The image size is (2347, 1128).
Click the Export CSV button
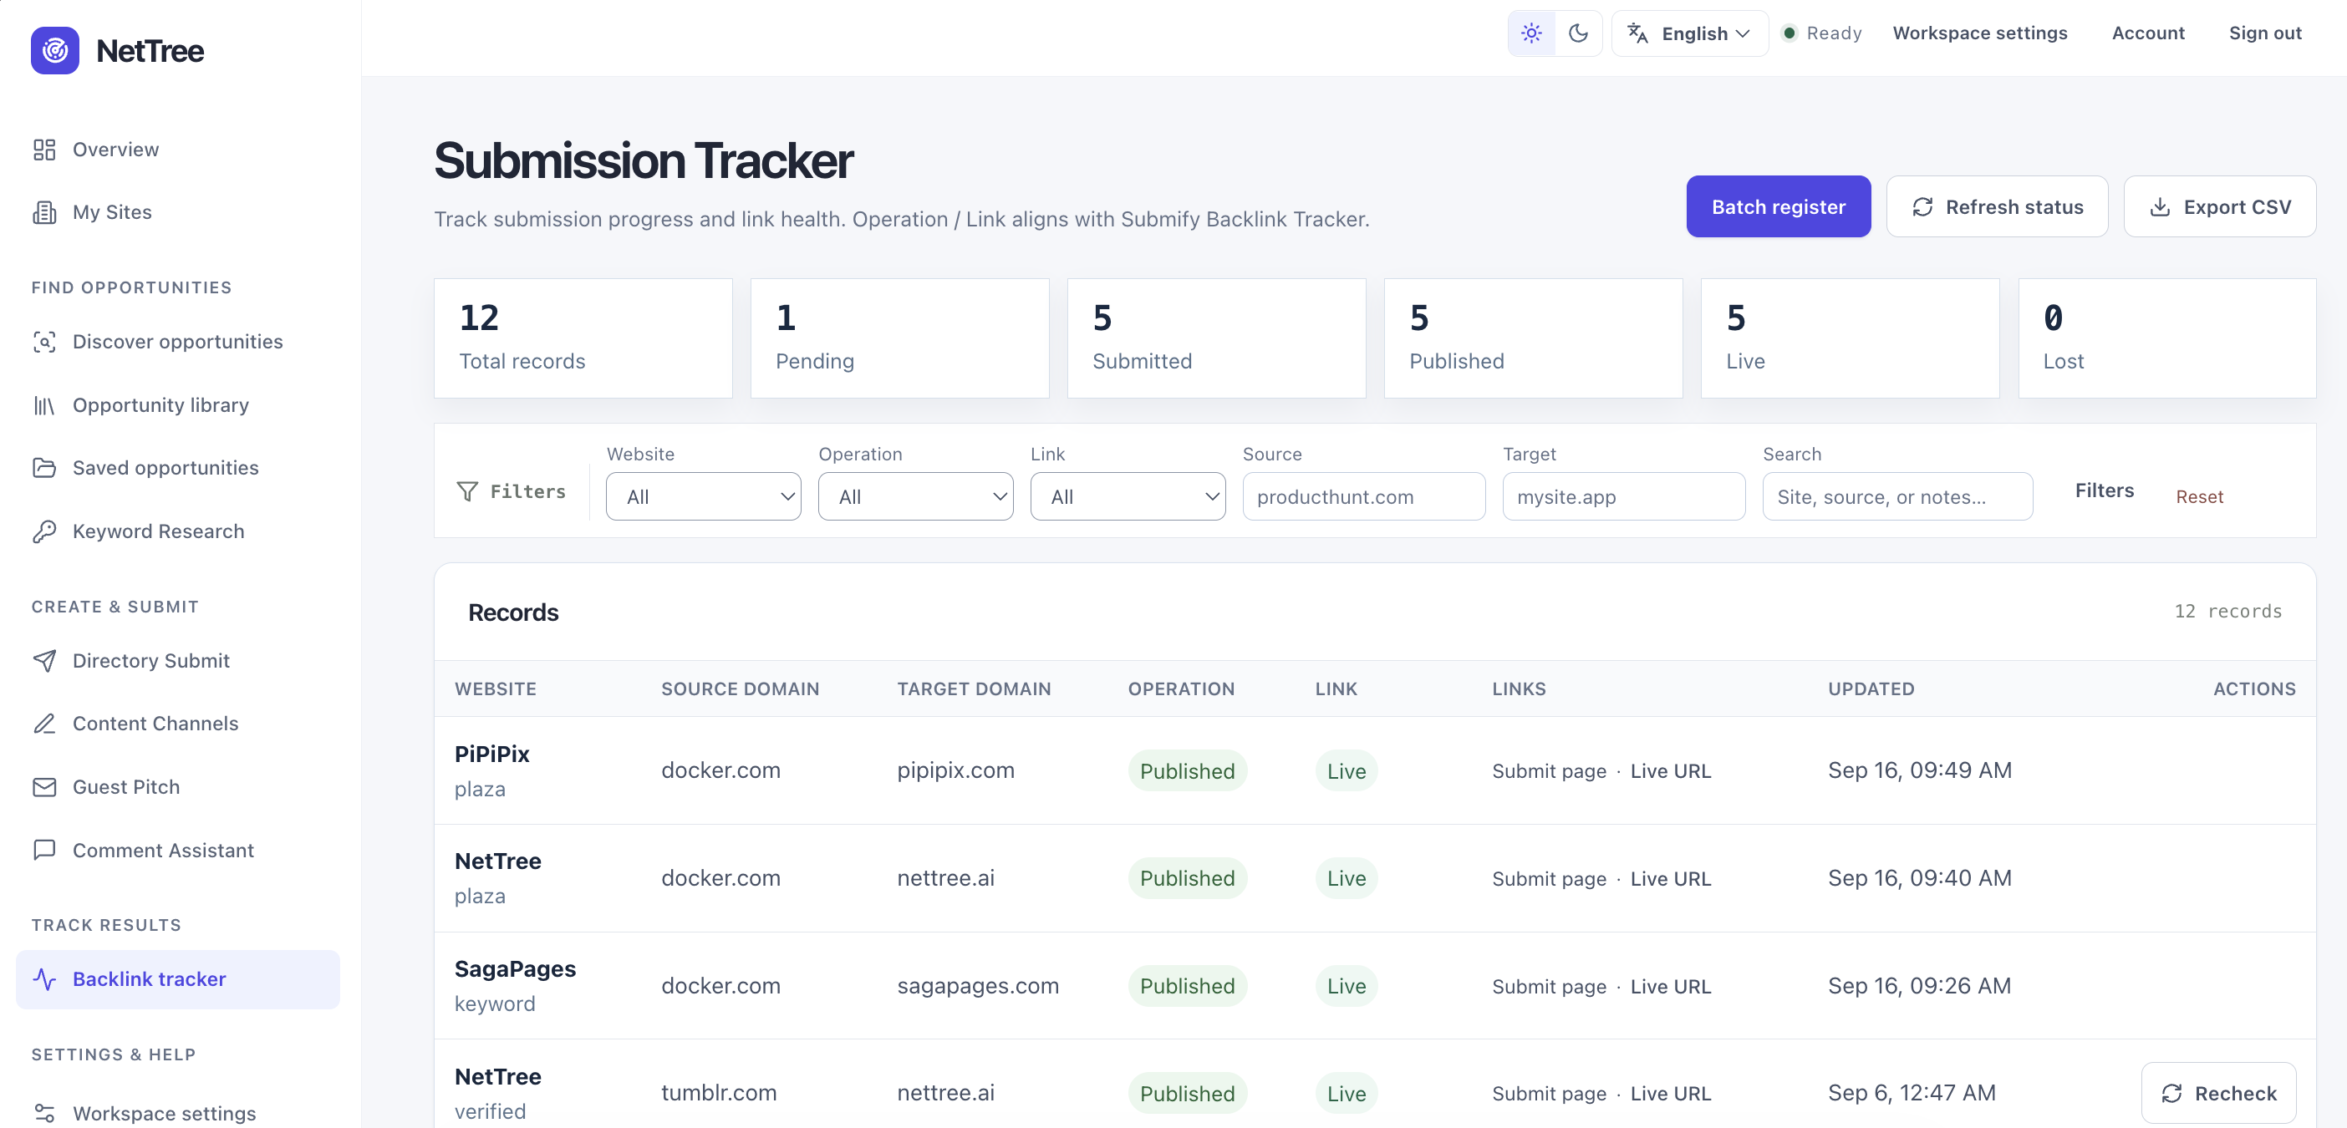click(x=2218, y=207)
